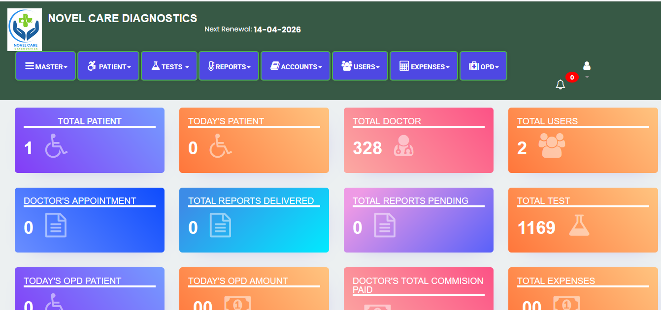Click the red notification count badge
The width and height of the screenshot is (661, 310).
pyautogui.click(x=572, y=77)
